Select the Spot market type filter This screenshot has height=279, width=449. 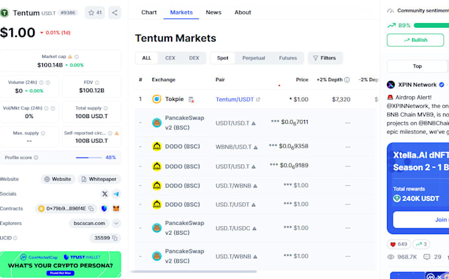coord(223,58)
